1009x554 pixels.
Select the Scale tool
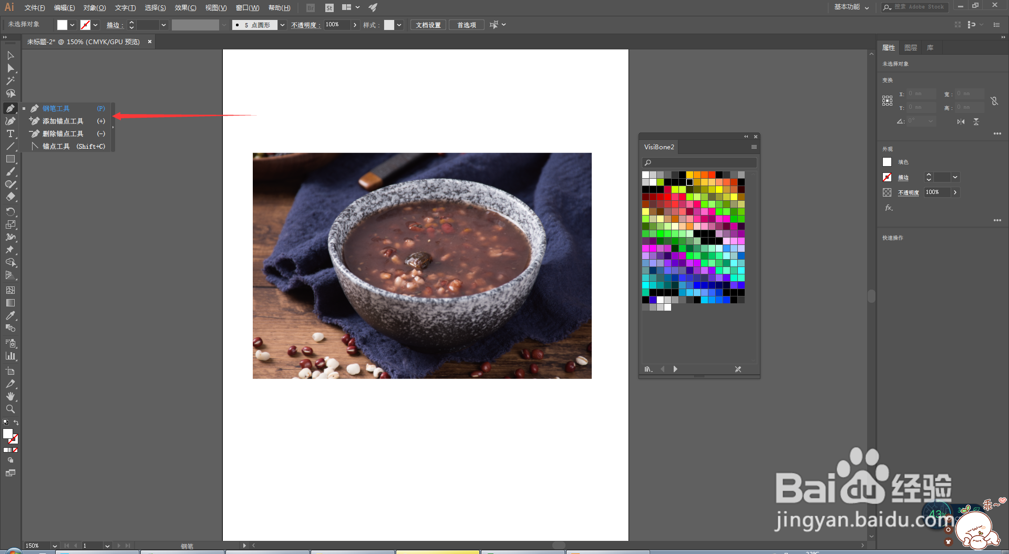11,224
